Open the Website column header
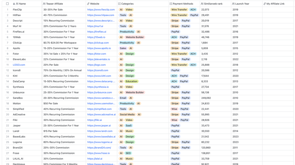295x165 pixels. [x=95, y=4]
